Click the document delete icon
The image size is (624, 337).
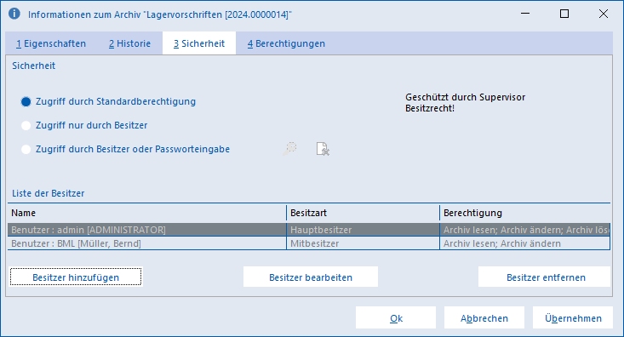tap(323, 149)
